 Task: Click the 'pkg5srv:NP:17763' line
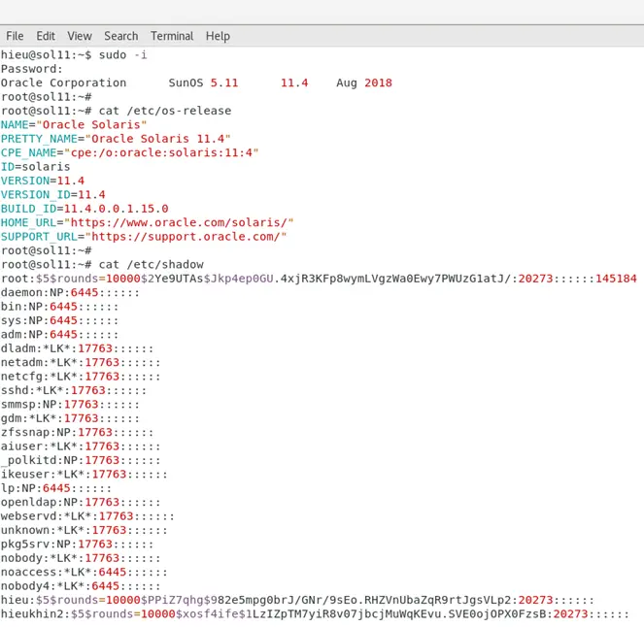77,544
